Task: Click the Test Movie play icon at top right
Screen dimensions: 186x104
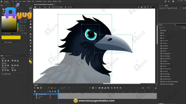Action: 173,1
